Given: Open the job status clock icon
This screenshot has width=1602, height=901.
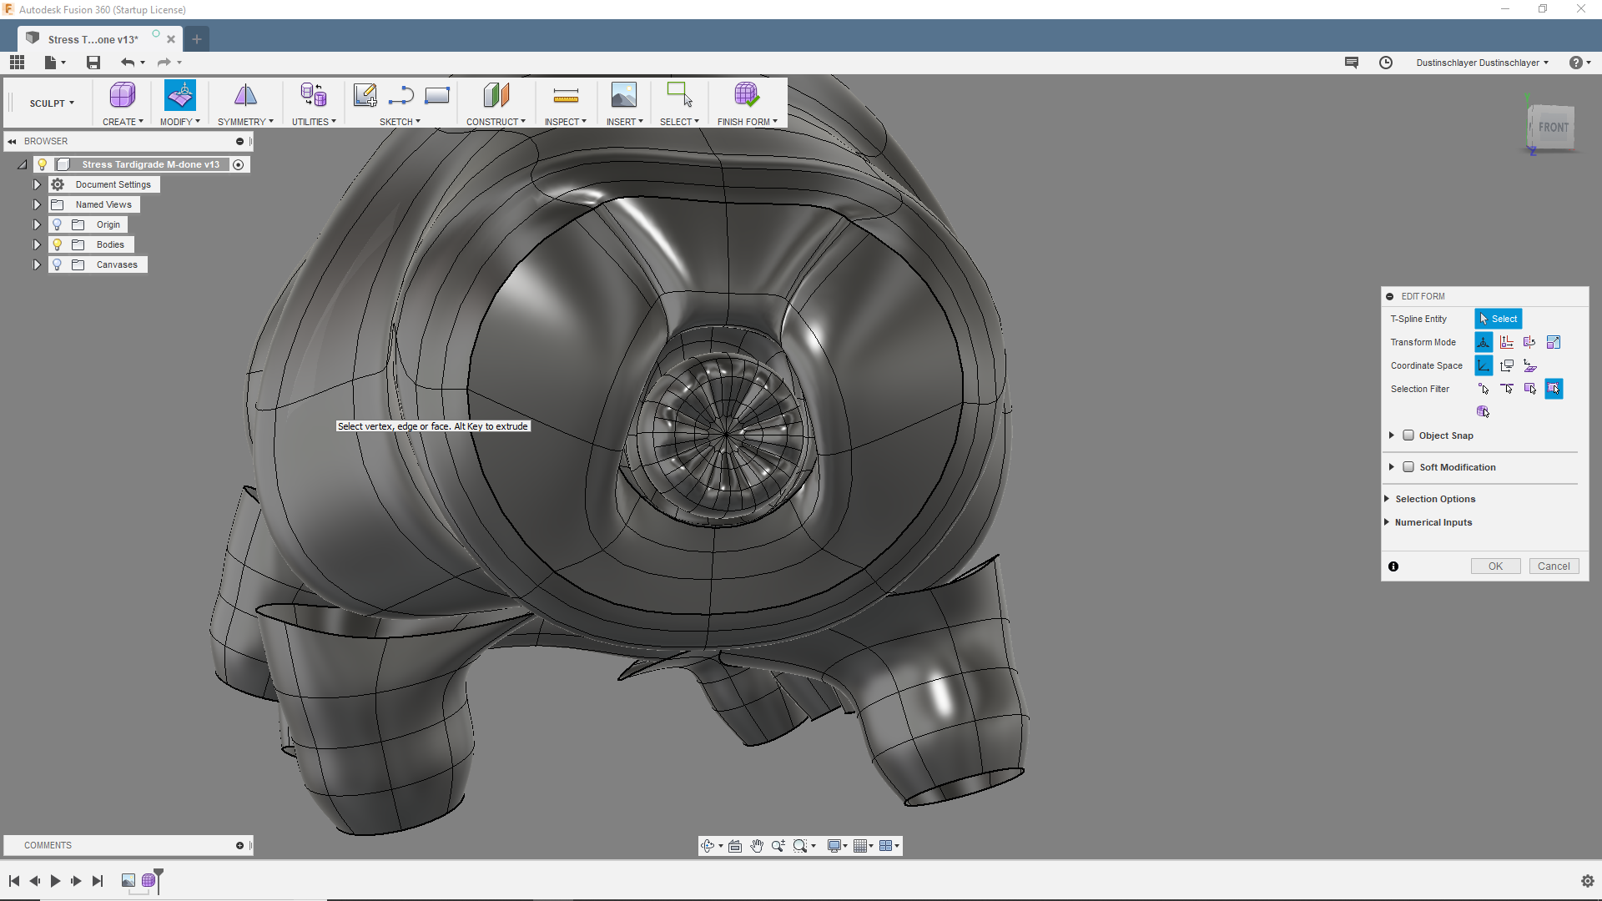Looking at the screenshot, I should pyautogui.click(x=1386, y=63).
